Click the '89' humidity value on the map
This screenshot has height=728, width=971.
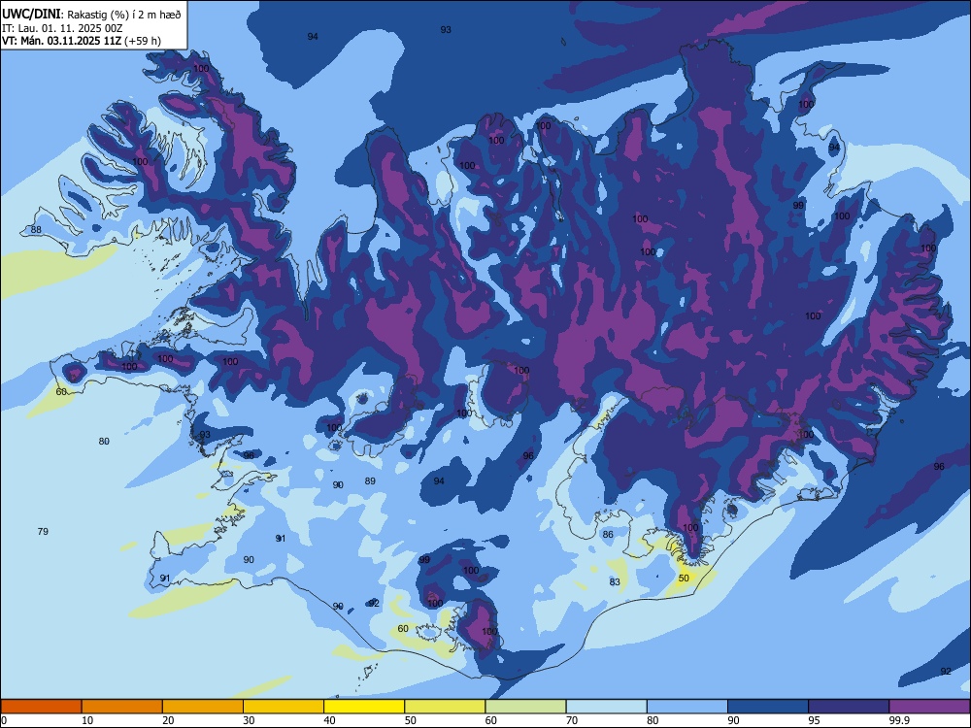(x=370, y=481)
